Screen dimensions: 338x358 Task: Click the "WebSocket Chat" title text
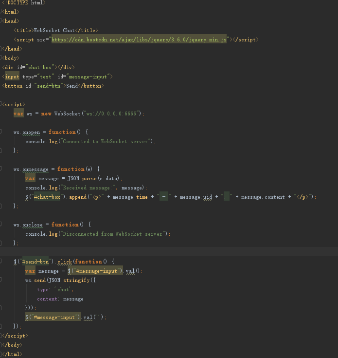tap(54, 30)
